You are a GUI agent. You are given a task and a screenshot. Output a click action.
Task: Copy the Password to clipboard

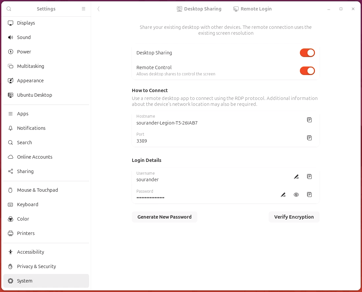tap(309, 194)
